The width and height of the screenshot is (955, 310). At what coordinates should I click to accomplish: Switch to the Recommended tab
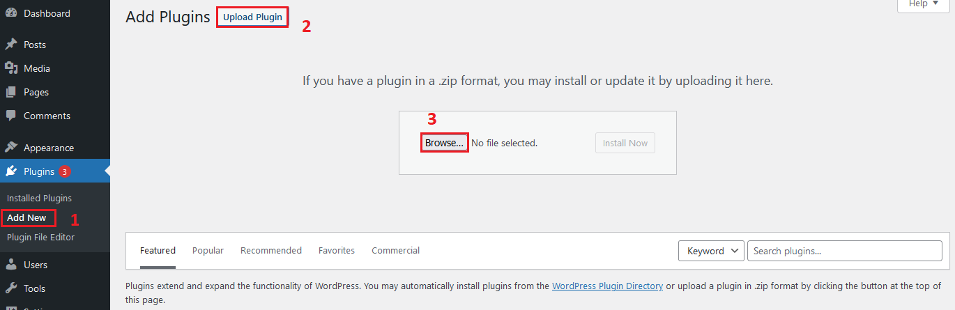pos(271,250)
